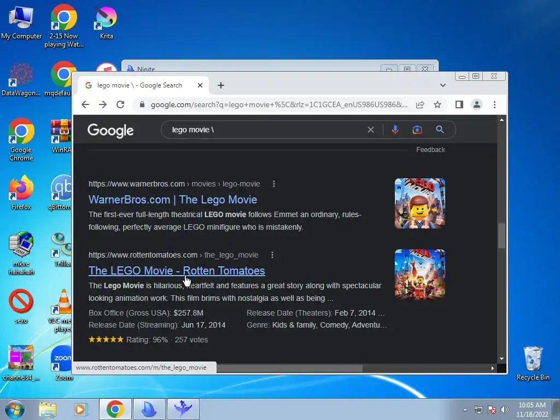Image resolution: width=560 pixels, height=420 pixels.
Task: Click the Box Office $257.8M value
Action: 188,313
